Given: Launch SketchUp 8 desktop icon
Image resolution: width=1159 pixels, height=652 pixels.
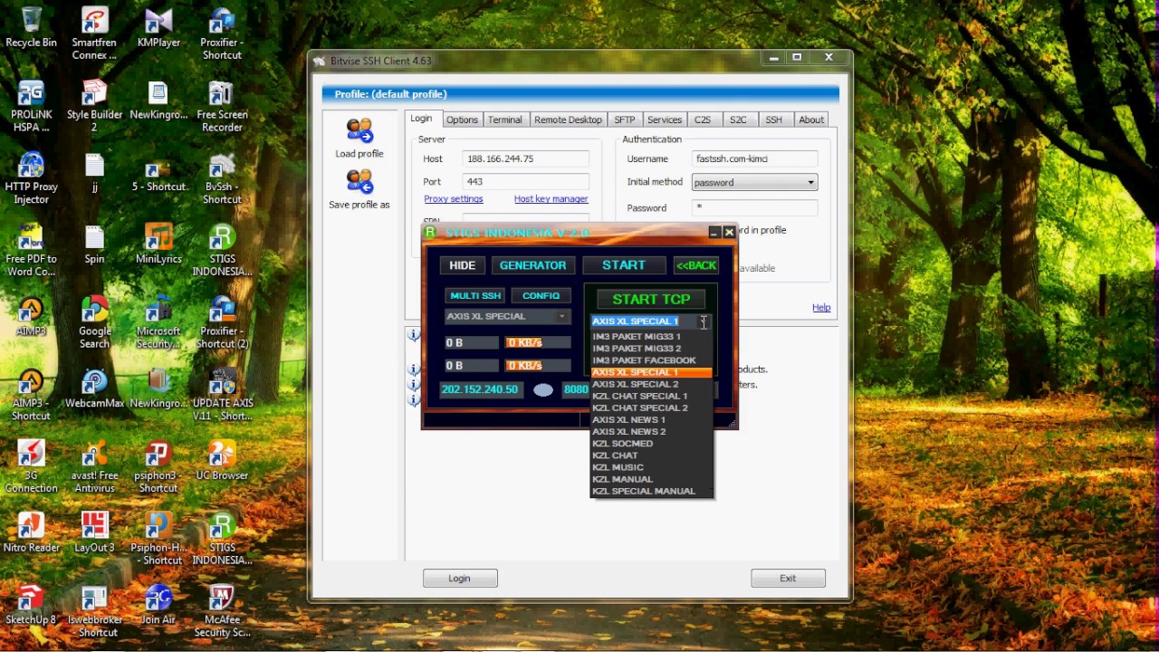Looking at the screenshot, I should 31,605.
